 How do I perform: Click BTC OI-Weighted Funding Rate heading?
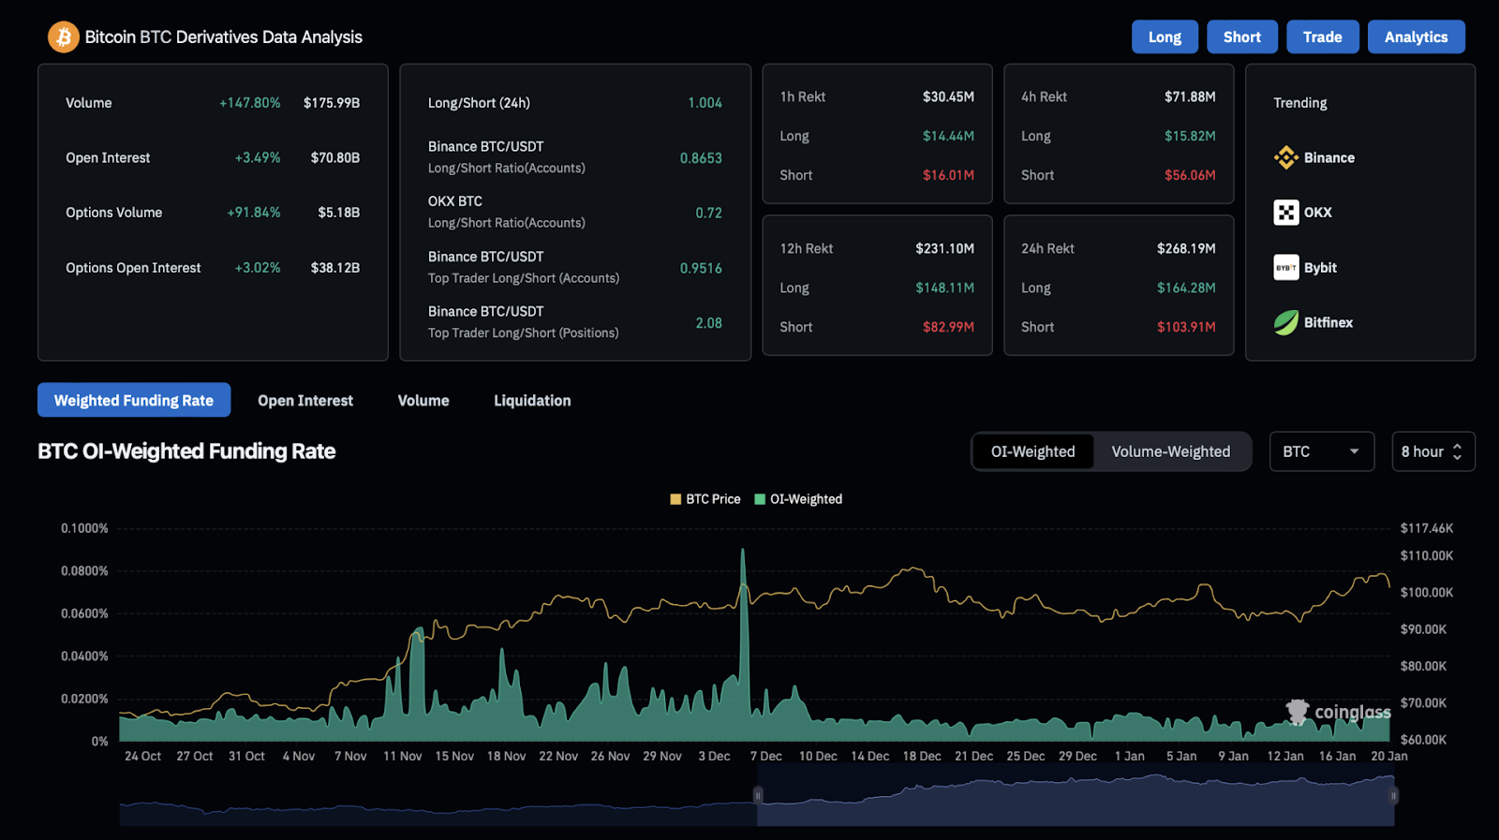pos(186,451)
